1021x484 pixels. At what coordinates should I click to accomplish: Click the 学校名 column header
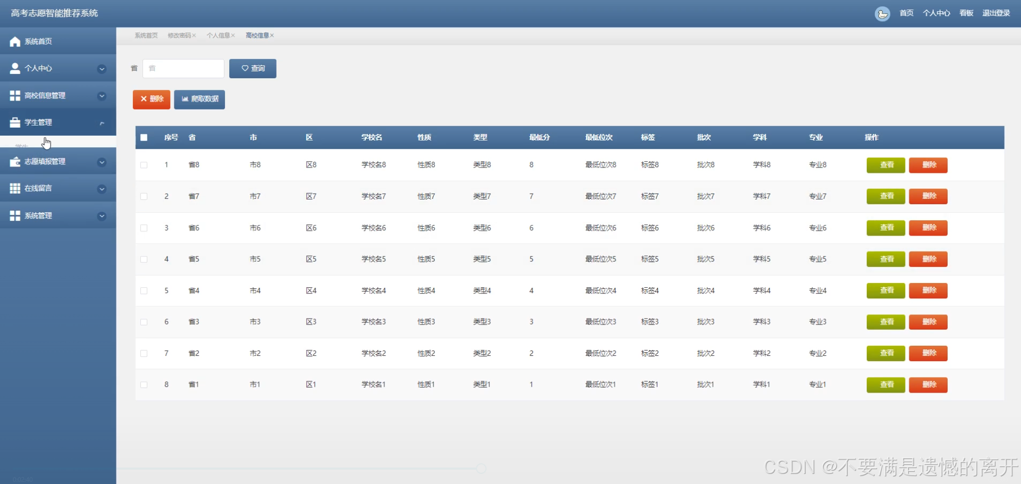point(372,137)
